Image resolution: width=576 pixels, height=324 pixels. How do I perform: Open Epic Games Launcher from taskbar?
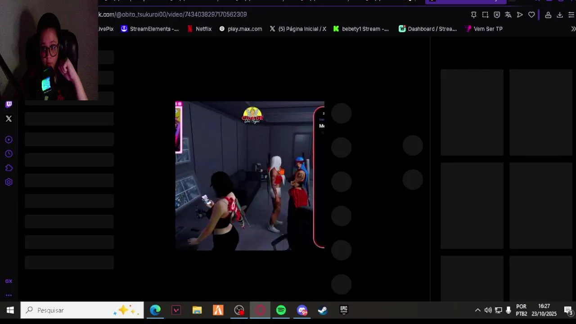click(344, 310)
